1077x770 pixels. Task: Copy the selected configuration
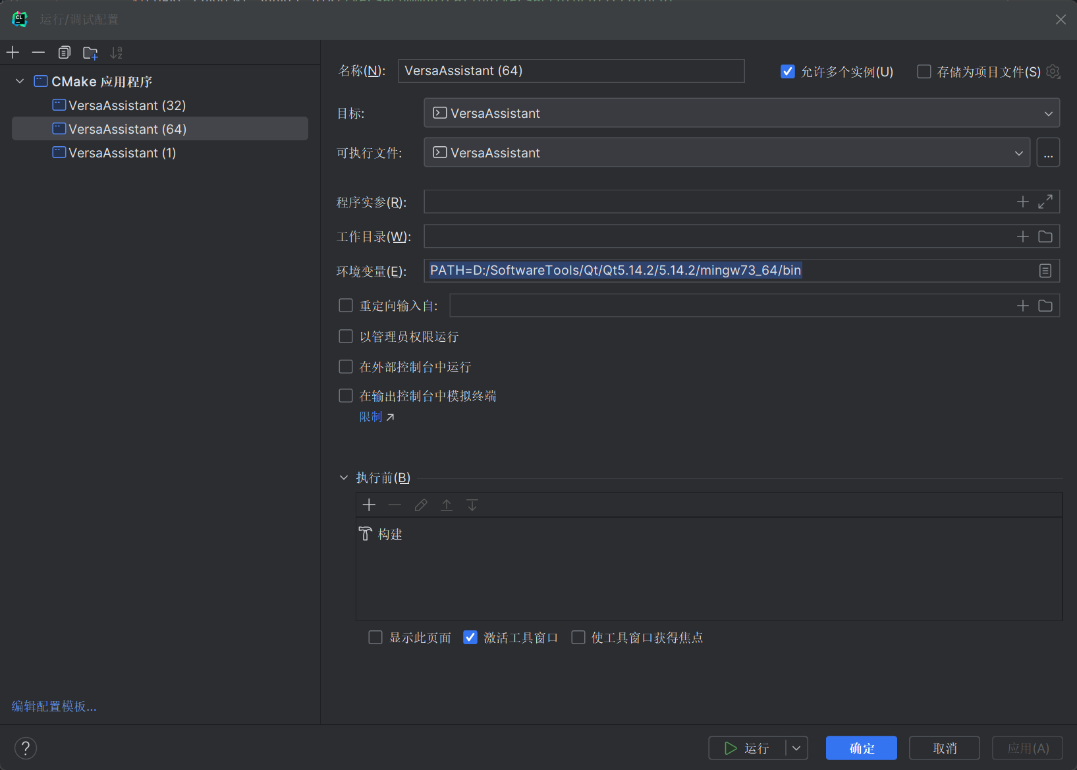click(65, 52)
